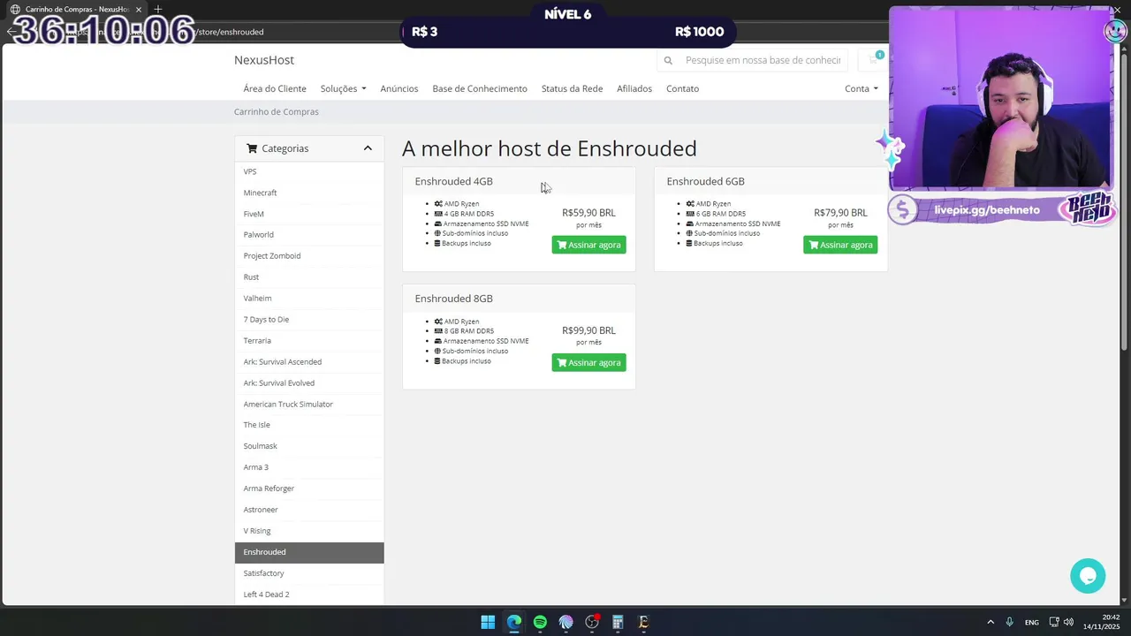Click the R$59,90 BRL price text
The width and height of the screenshot is (1131, 636).
coord(588,213)
